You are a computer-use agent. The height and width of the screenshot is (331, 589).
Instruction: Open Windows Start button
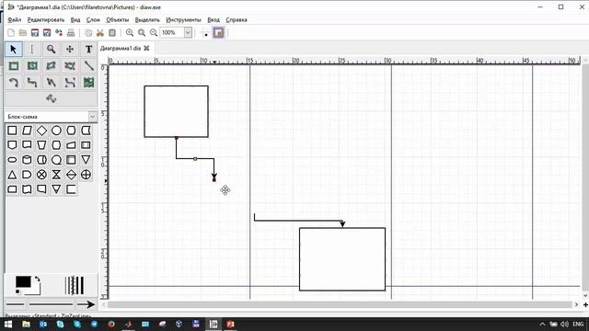(8, 324)
